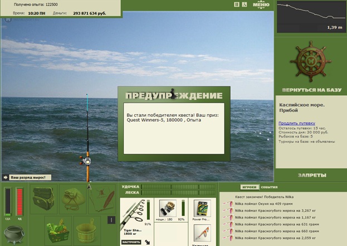Open the food basket icon
Screen dimensions: 347x246
tap(58, 230)
